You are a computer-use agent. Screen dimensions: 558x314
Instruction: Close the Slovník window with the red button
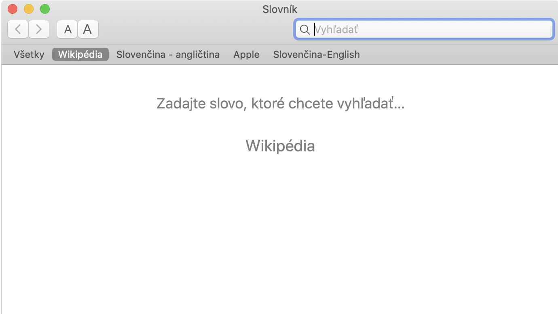[13, 9]
